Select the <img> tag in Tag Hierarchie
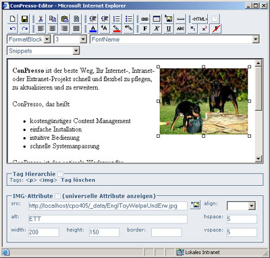Viewport: 270px width, 258px height. tap(48, 180)
